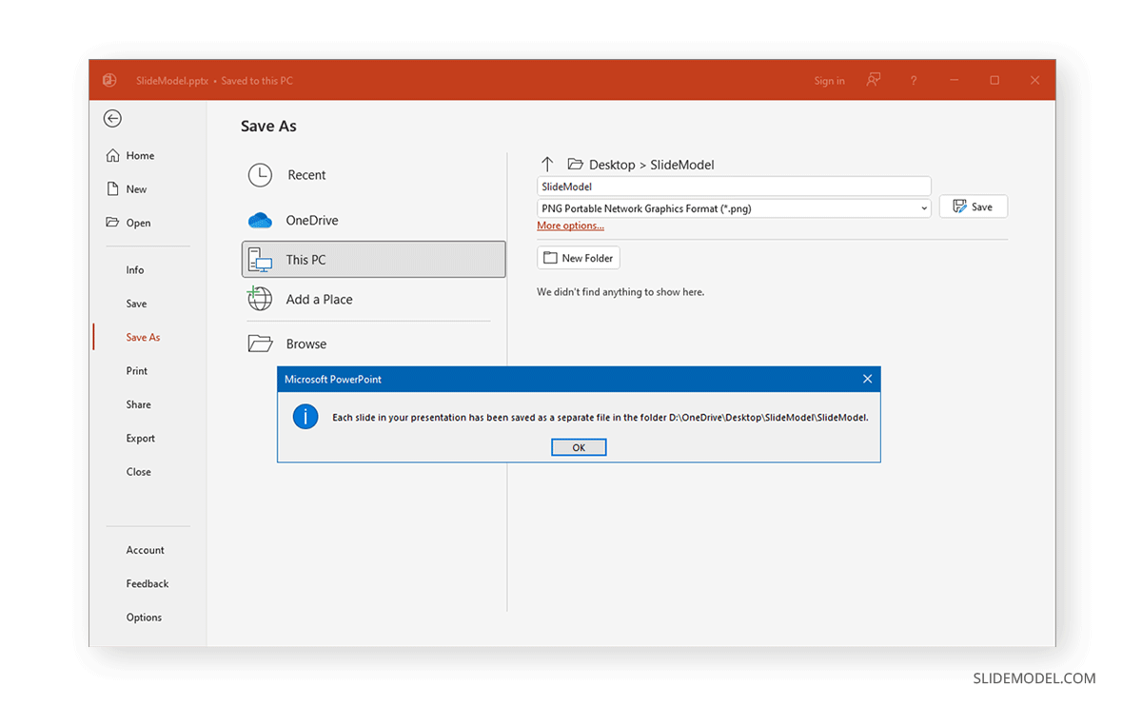Click the feedback person icon in title bar

(874, 81)
